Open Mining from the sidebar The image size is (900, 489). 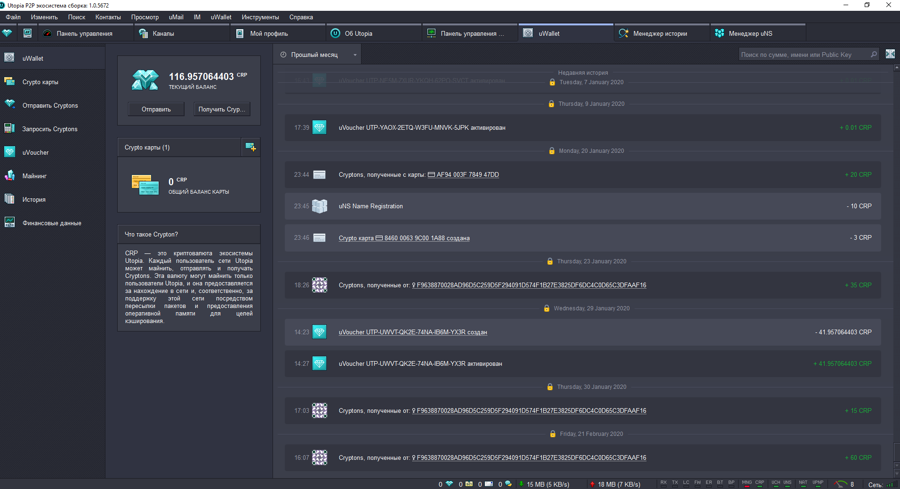click(x=34, y=176)
